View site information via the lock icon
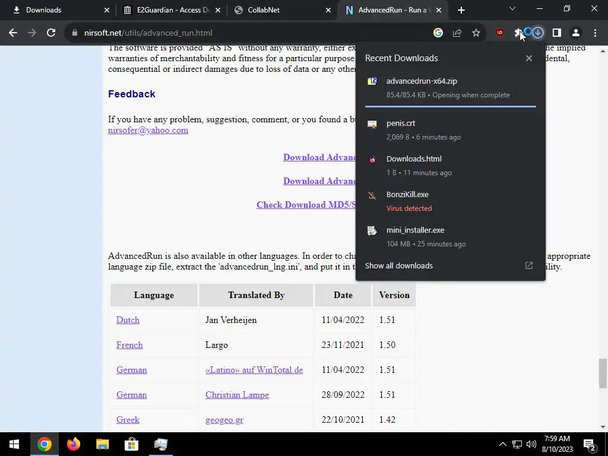 (x=74, y=33)
